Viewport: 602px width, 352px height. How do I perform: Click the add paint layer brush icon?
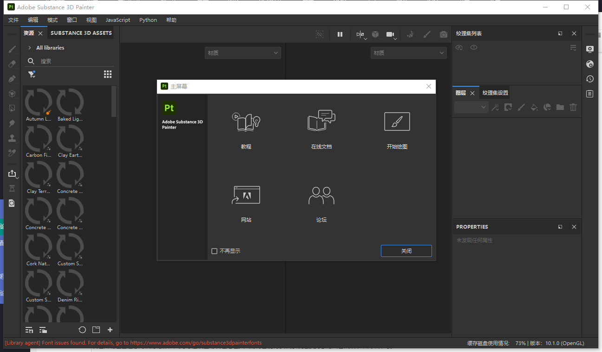[x=521, y=107]
